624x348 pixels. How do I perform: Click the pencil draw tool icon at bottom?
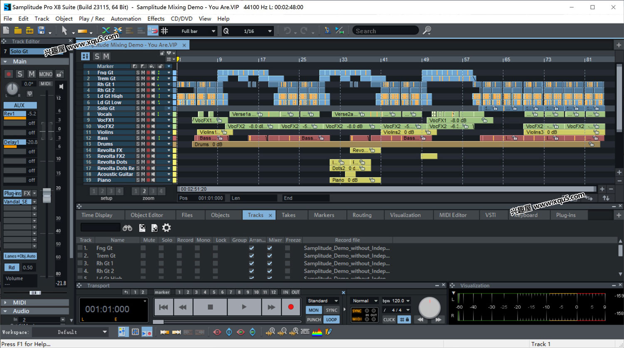tap(329, 332)
